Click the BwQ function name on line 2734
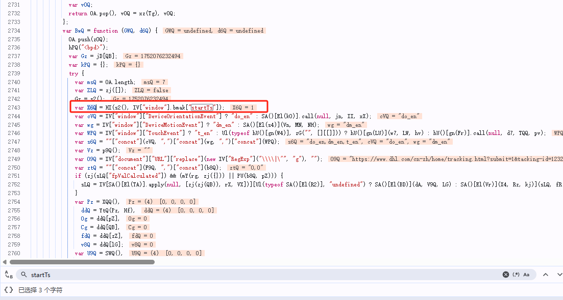The height and width of the screenshot is (300, 563). click(79, 31)
